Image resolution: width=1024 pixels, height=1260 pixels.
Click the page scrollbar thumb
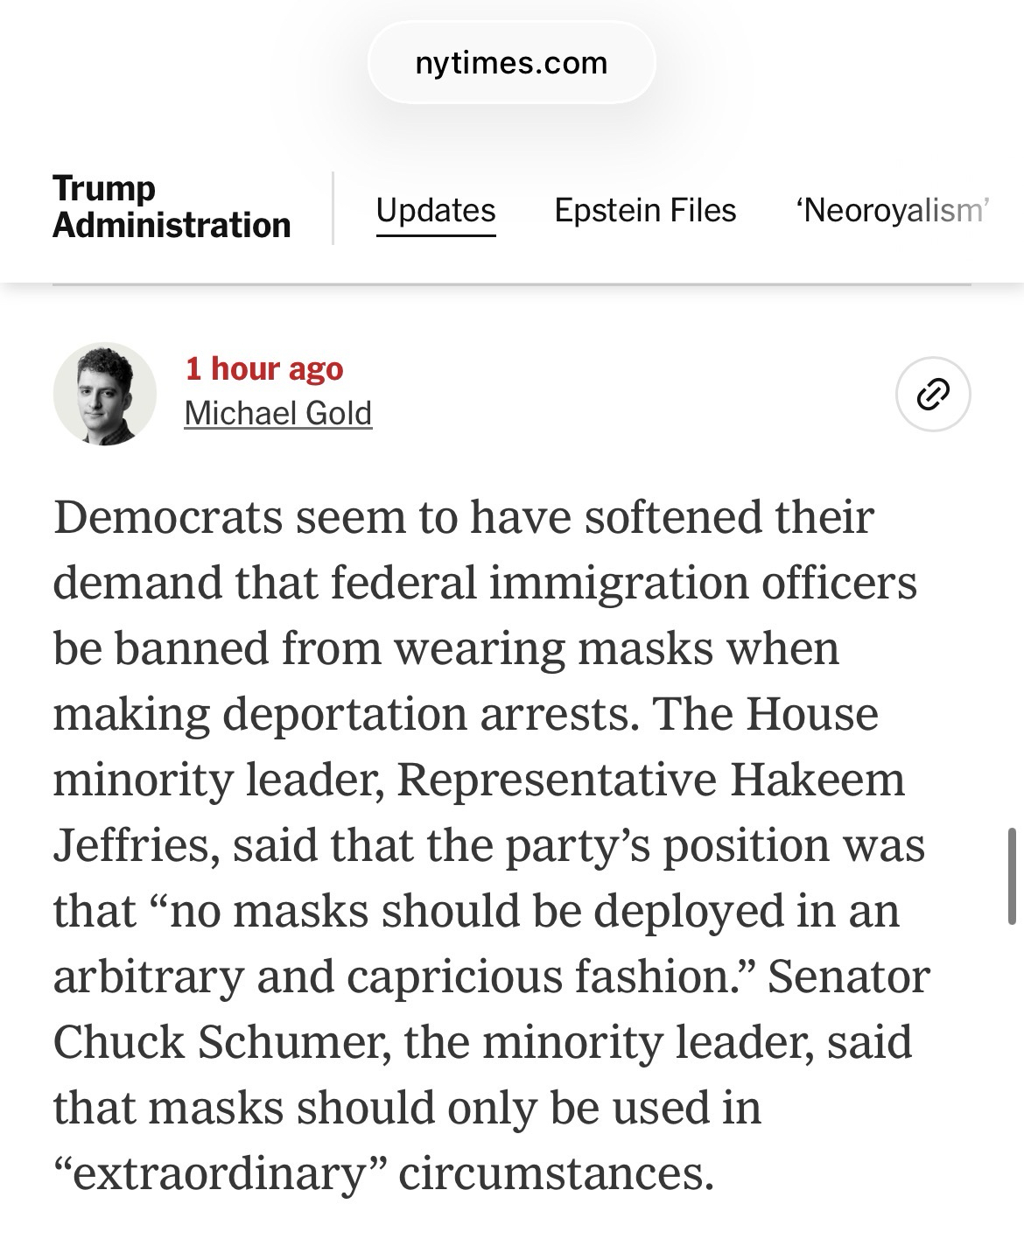[x=1012, y=876]
